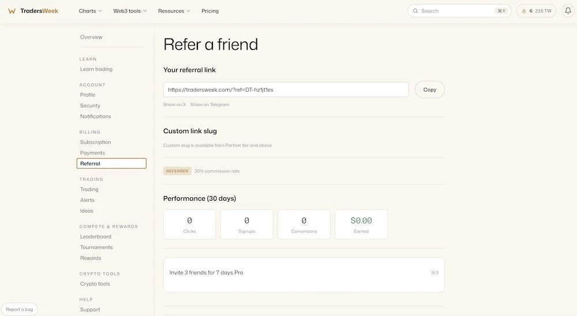Open Alerts page

87,200
